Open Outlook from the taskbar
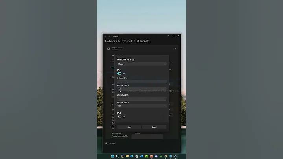 [x=141, y=157]
